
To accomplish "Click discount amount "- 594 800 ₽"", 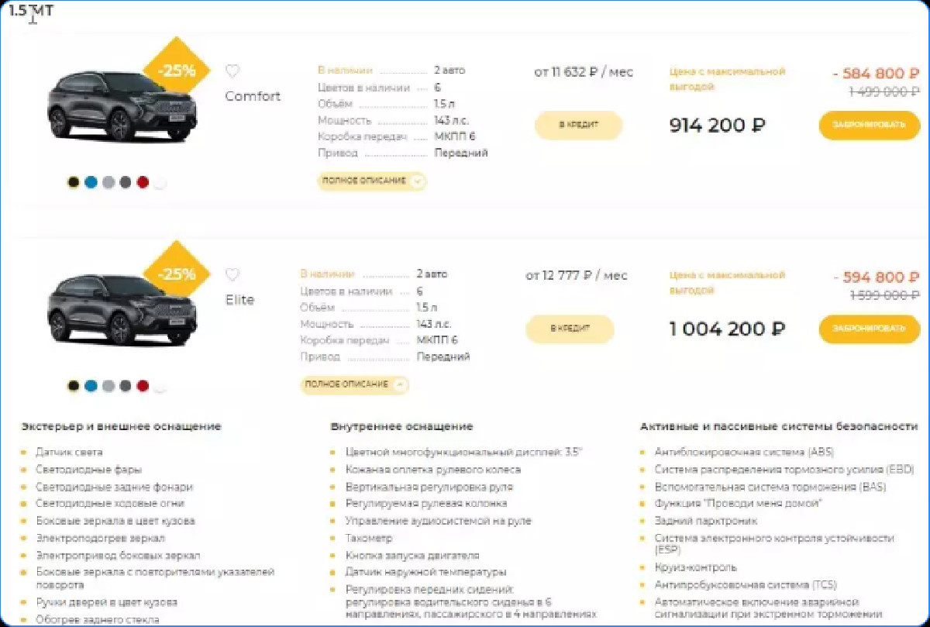I will 876,277.
